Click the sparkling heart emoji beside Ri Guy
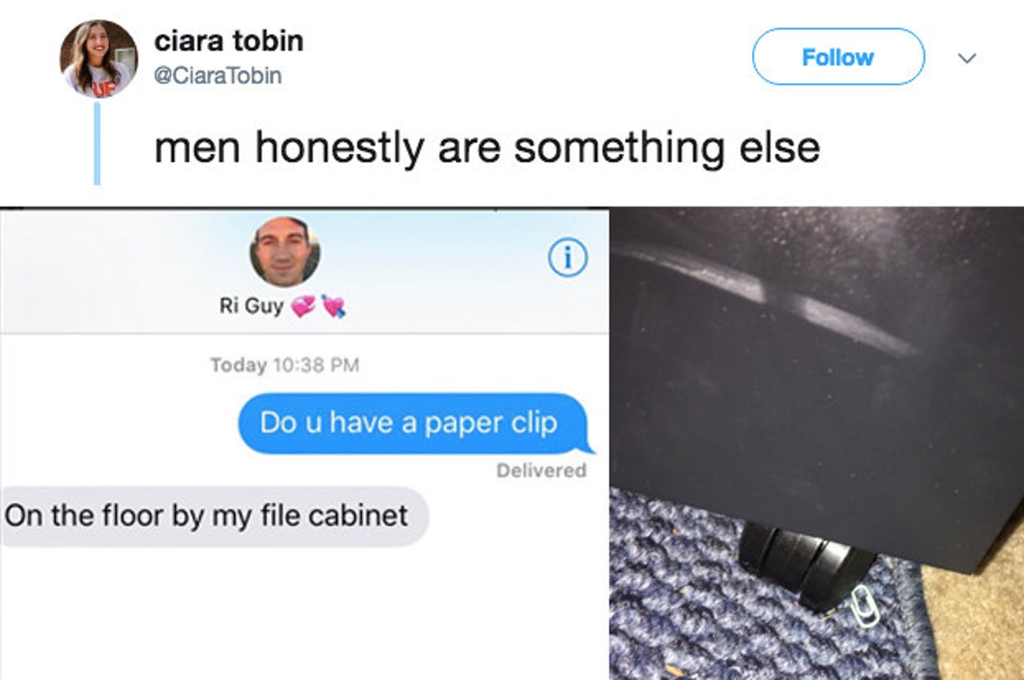Screen dimensions: 1024x680 coord(303,306)
